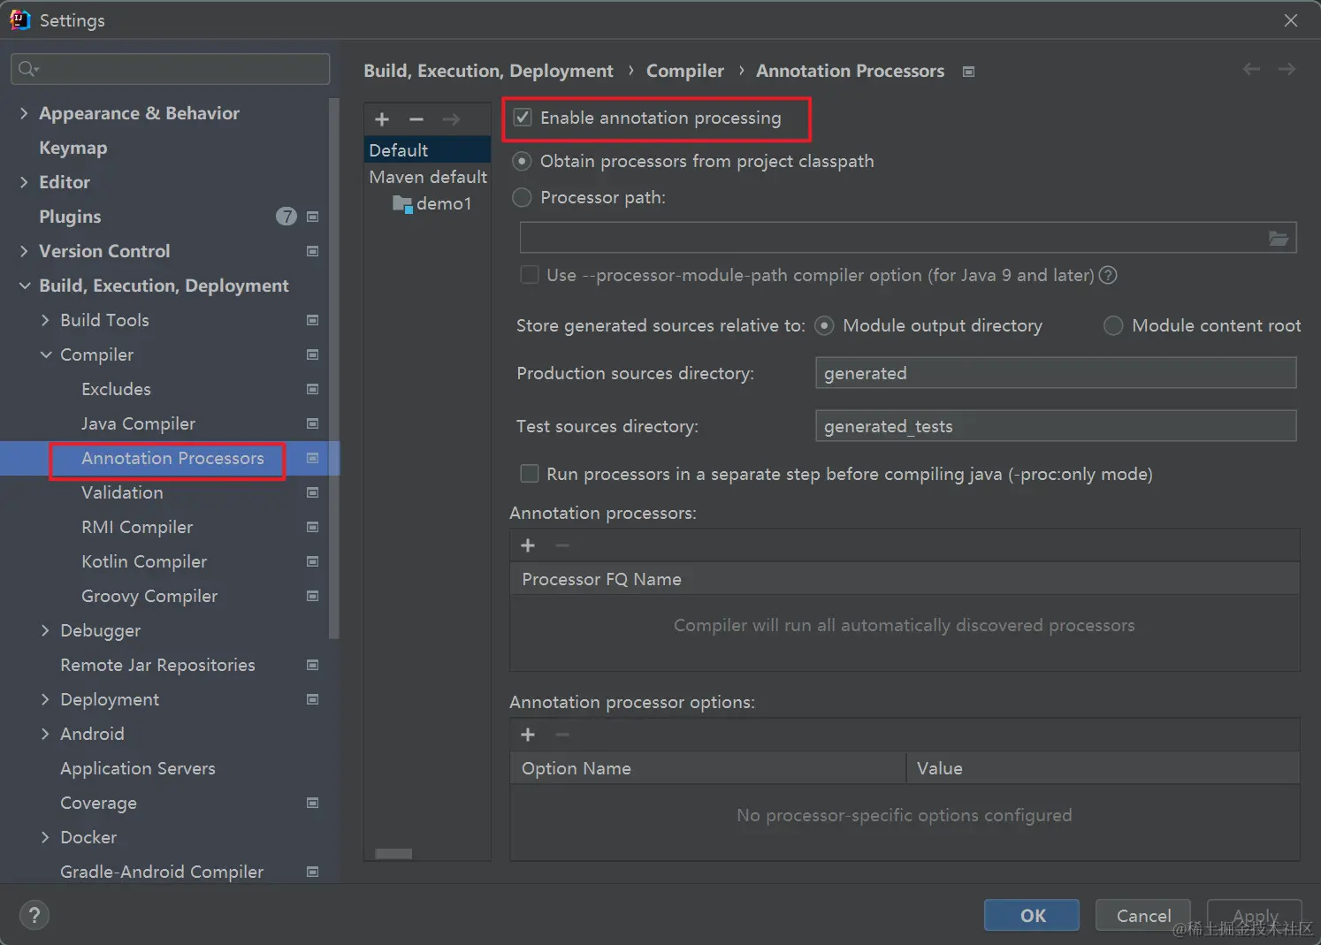The height and width of the screenshot is (945, 1321).
Task: Expand the Build Tools node
Action: pyautogui.click(x=46, y=320)
